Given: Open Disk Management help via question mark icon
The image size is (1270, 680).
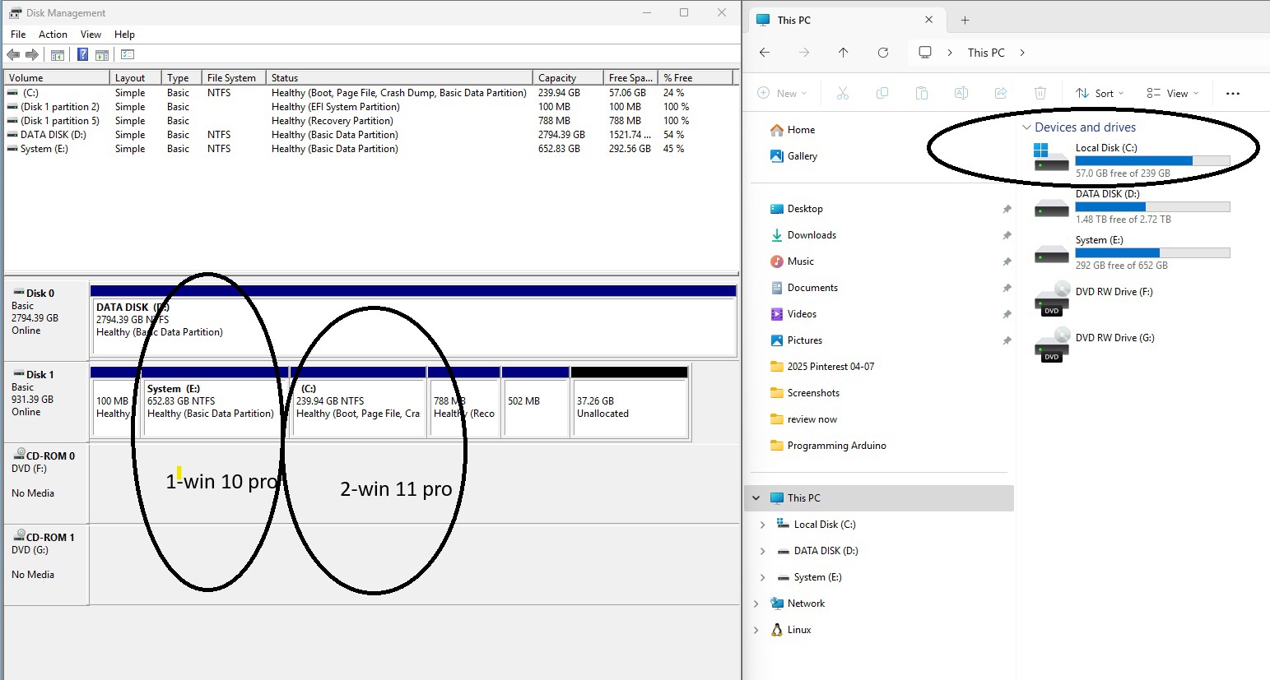Looking at the screenshot, I should [x=82, y=54].
